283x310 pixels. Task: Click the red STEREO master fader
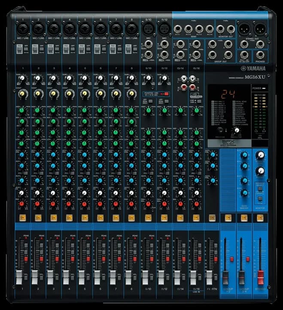261,278
